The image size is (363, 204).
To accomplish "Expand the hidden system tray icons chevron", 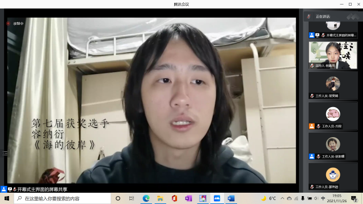I will tap(282, 198).
